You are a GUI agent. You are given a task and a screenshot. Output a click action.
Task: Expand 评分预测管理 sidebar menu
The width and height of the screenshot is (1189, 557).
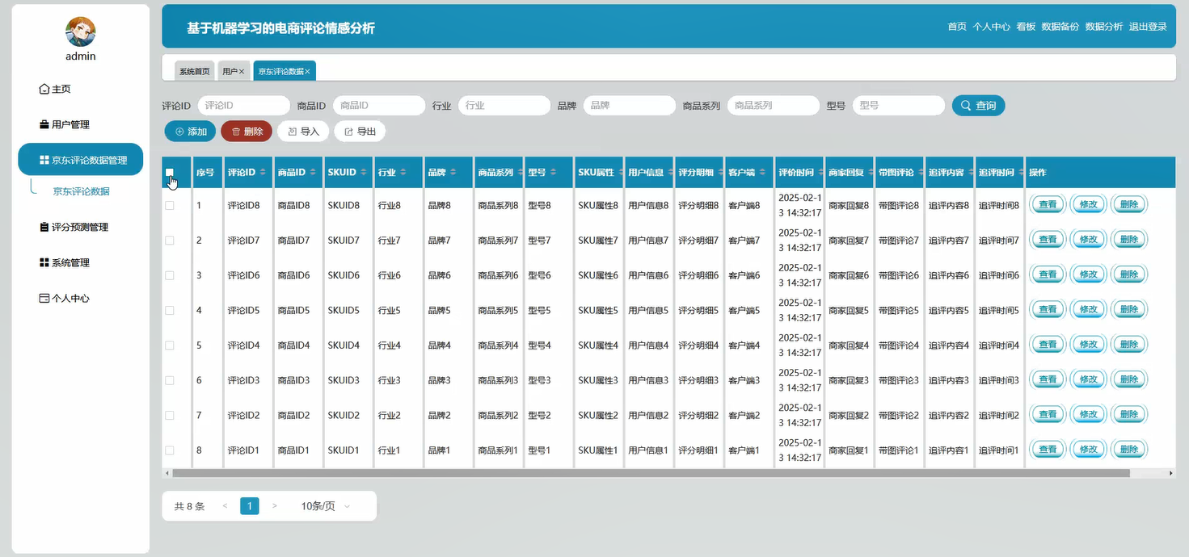tap(74, 227)
